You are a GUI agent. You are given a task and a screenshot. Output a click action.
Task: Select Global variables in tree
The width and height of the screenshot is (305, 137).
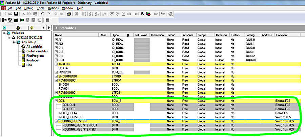coord(37,51)
